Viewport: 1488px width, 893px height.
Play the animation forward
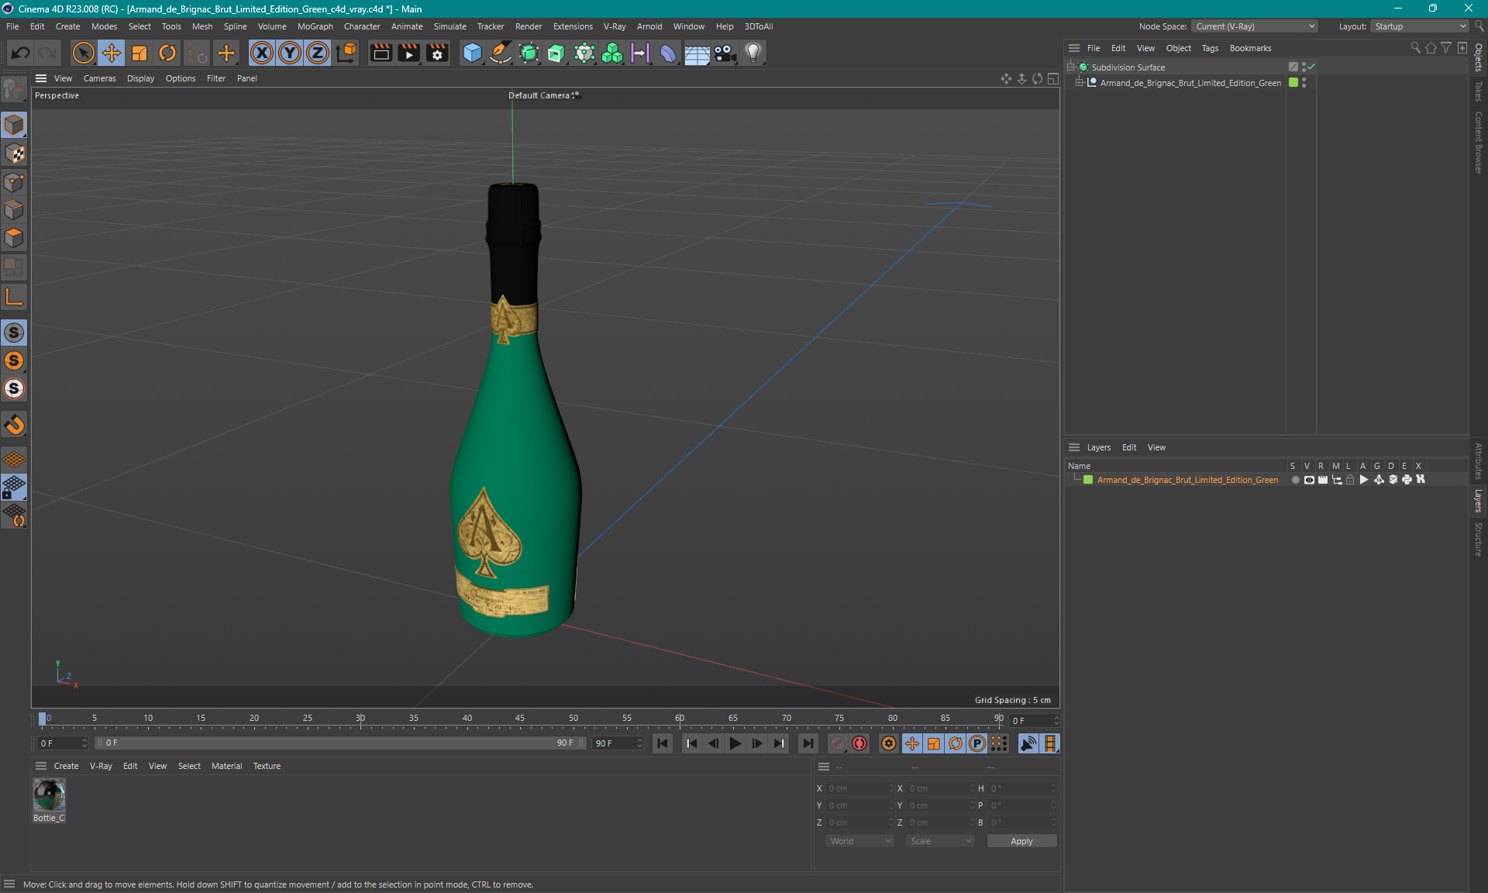tap(735, 743)
